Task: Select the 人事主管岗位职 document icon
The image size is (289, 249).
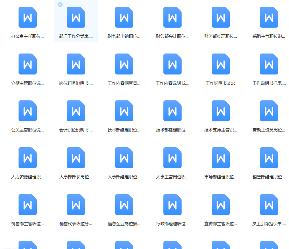Action: [x=172, y=158]
